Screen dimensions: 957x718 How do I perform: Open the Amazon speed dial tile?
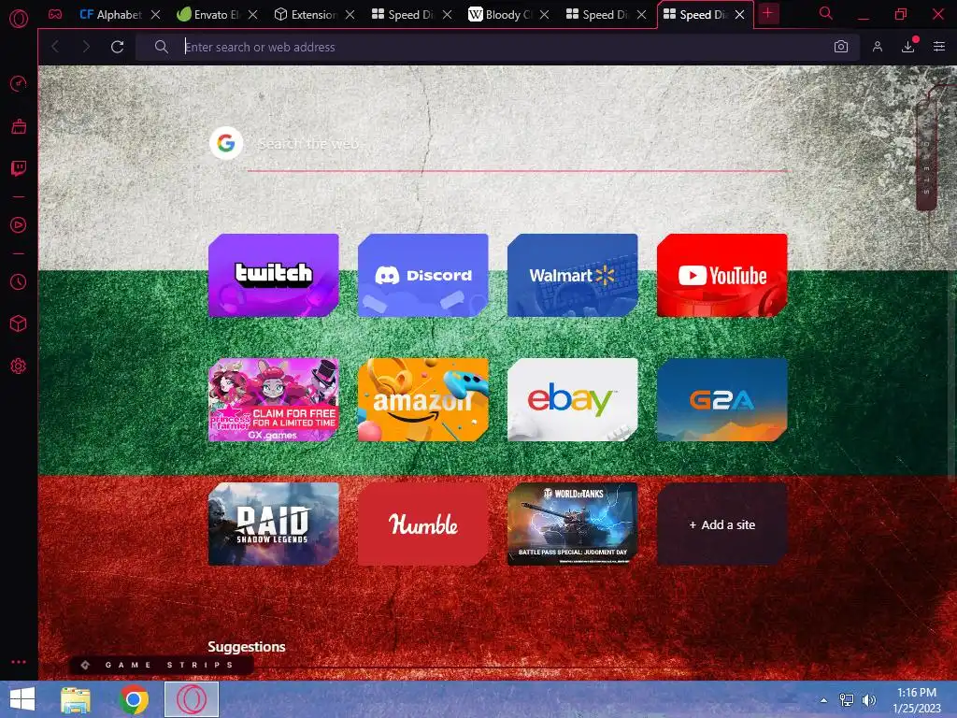(x=423, y=400)
